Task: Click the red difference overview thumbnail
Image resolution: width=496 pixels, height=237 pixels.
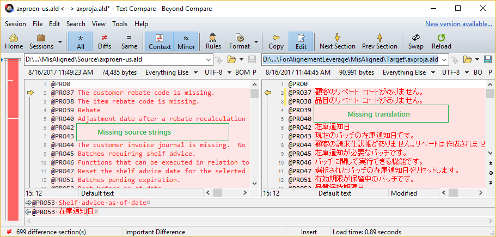Action: [13, 139]
